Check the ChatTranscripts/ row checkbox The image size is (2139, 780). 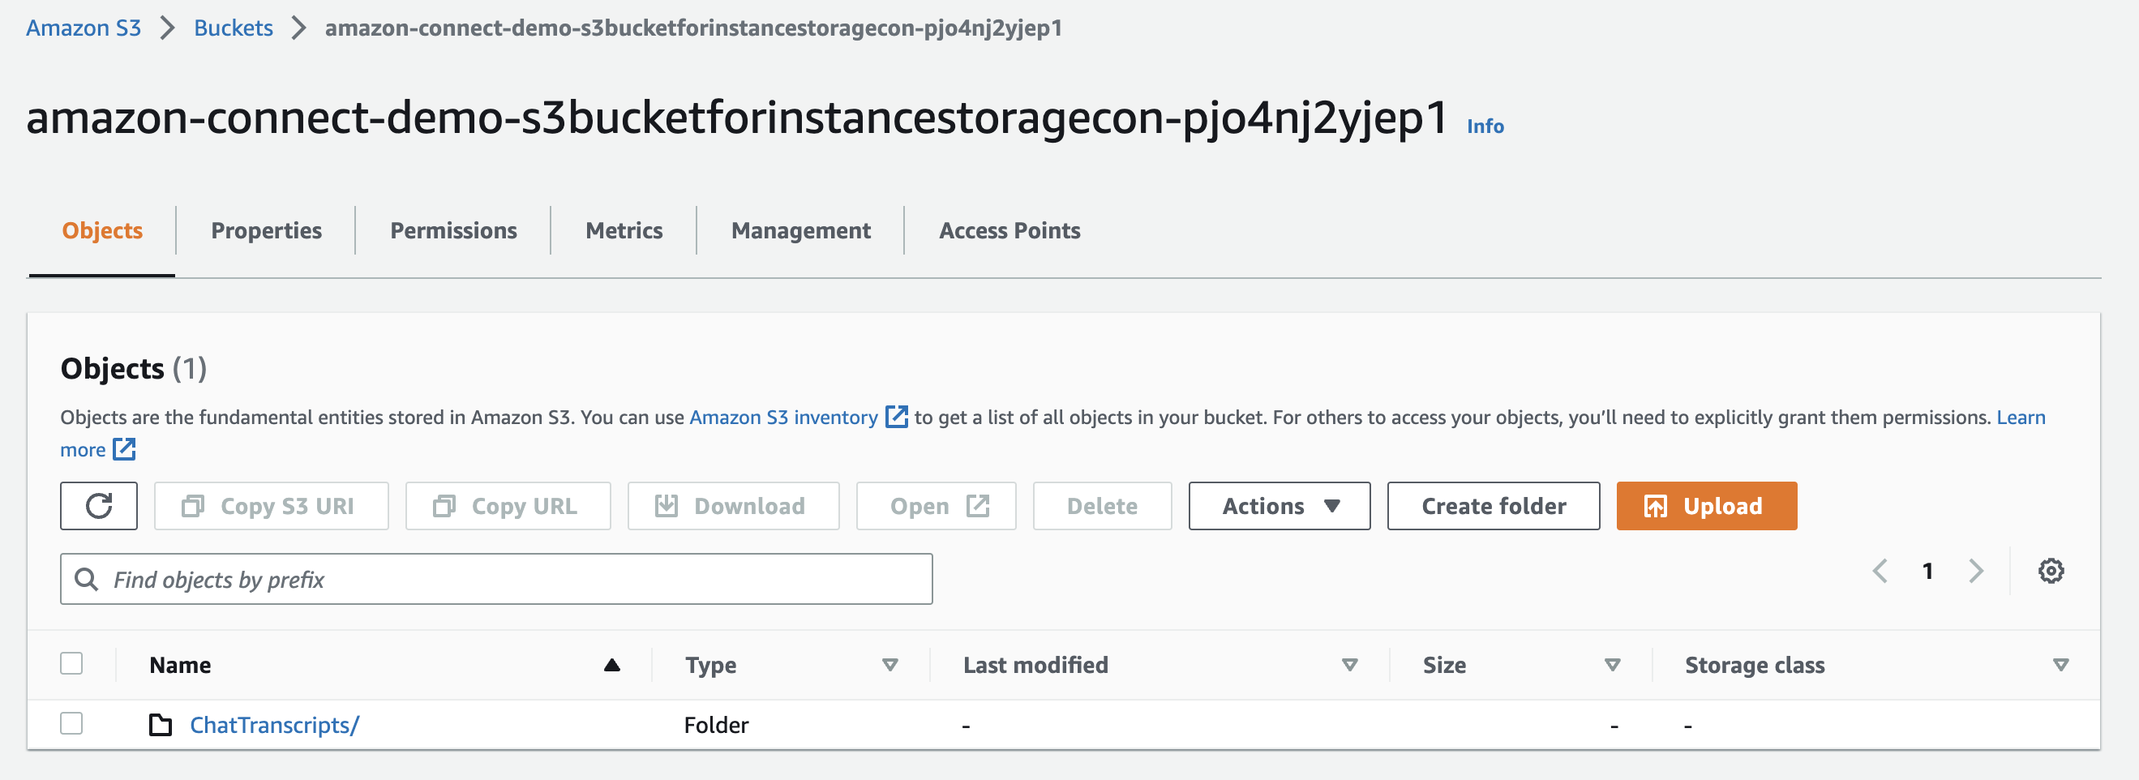point(71,723)
